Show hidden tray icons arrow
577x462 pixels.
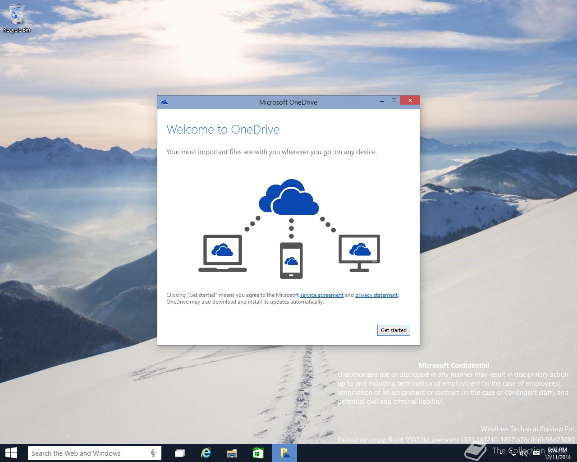tap(501, 453)
